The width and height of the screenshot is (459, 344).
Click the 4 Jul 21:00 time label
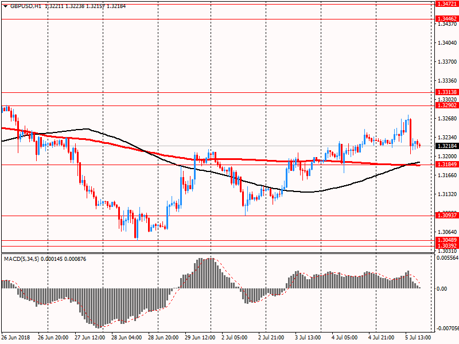pyautogui.click(x=381, y=338)
